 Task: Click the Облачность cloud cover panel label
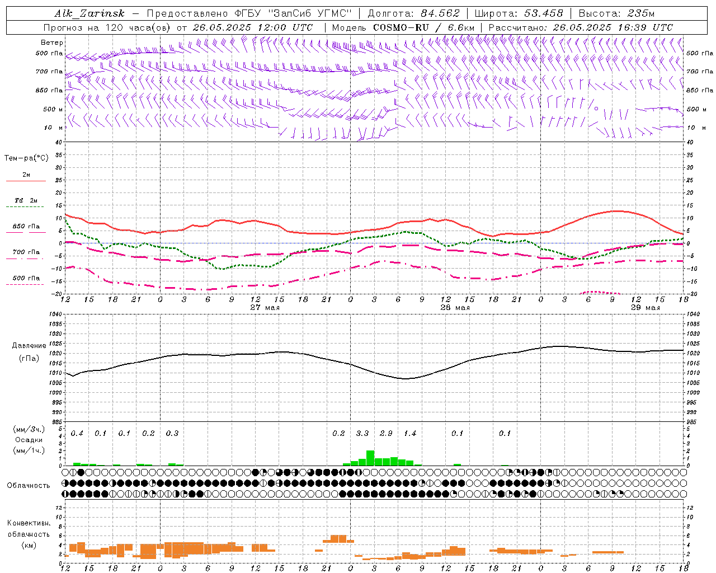29,485
